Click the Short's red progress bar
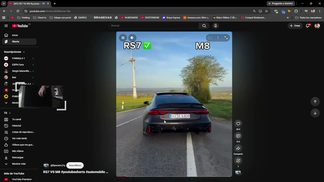 [x=122, y=176]
